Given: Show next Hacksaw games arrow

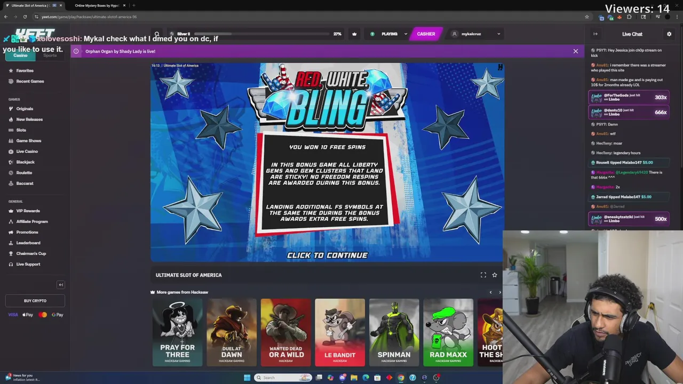Looking at the screenshot, I should click(x=500, y=292).
